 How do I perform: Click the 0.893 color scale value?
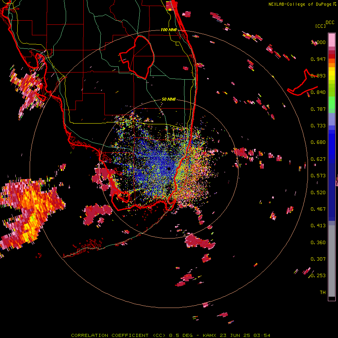(318, 75)
